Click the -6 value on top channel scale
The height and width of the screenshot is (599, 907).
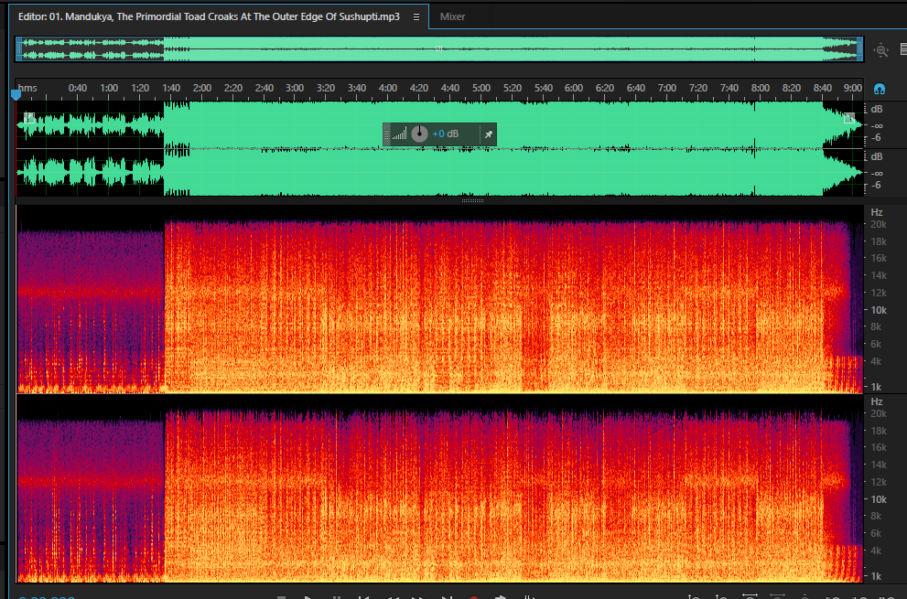pyautogui.click(x=877, y=137)
